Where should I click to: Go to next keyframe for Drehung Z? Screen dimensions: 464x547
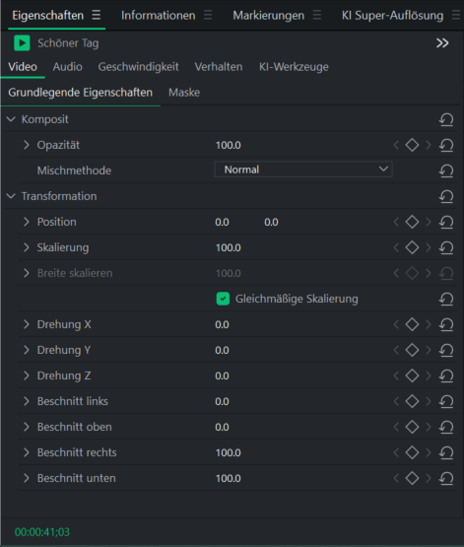click(429, 376)
